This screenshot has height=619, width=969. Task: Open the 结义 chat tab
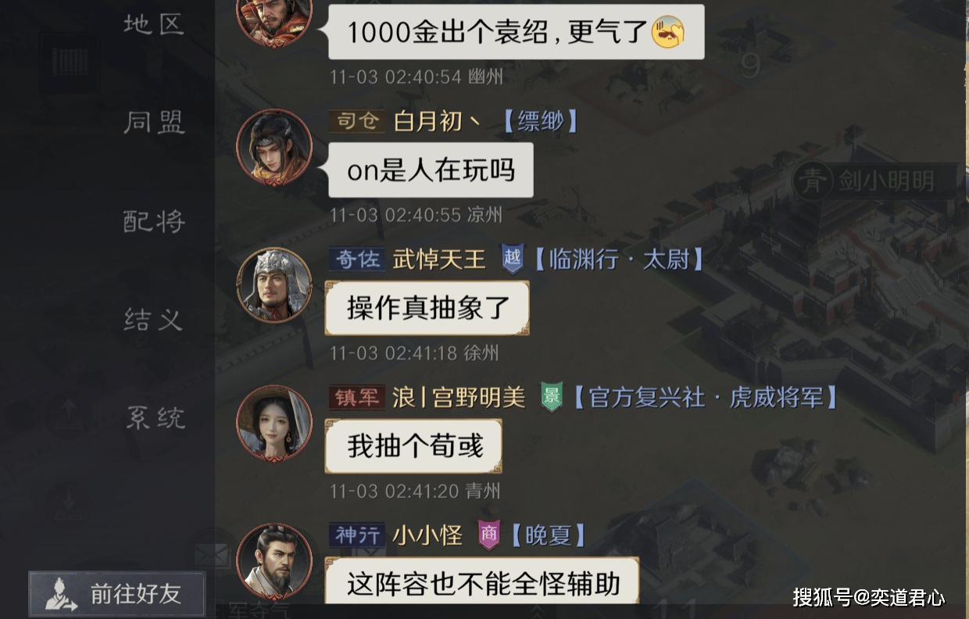pos(154,320)
